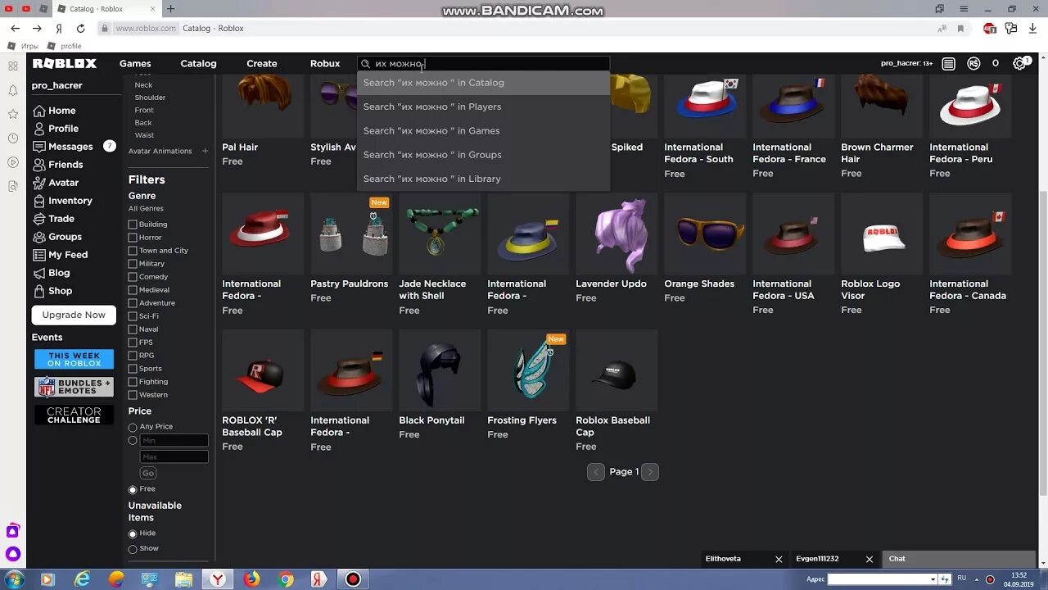Viewport: 1048px width, 590px height.
Task: Choose Search in Catalog suggestion
Action: pos(483,83)
